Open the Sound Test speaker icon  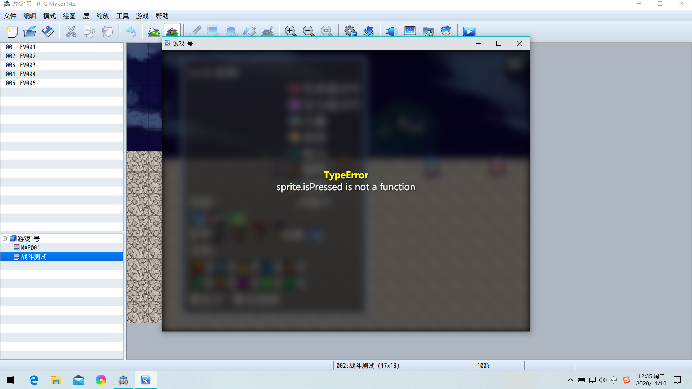391,32
